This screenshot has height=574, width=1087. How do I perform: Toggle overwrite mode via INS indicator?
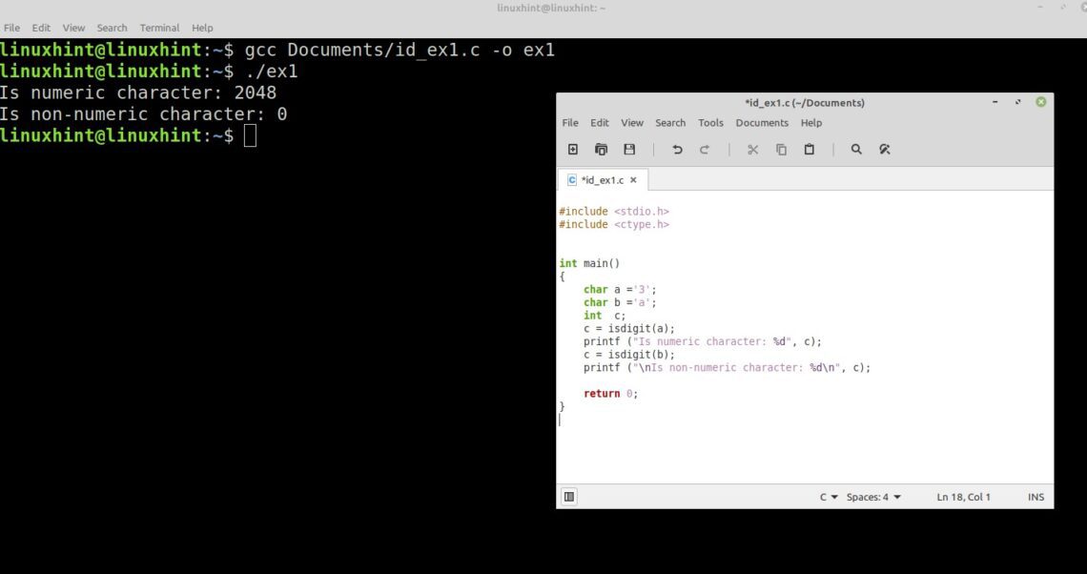1036,496
